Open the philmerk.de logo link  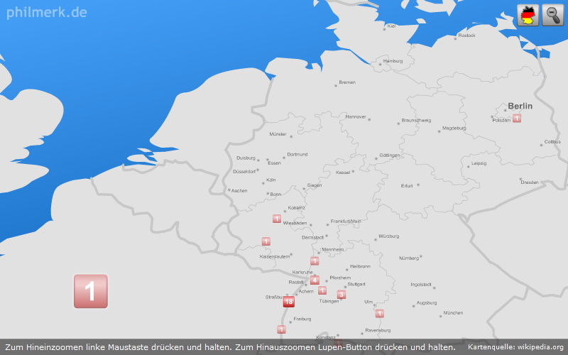(47, 12)
